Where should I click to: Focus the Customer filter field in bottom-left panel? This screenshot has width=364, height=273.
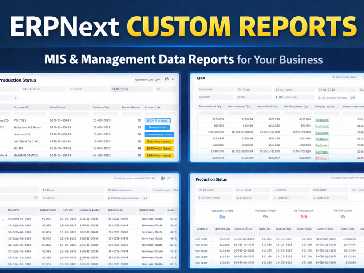(x=73, y=198)
